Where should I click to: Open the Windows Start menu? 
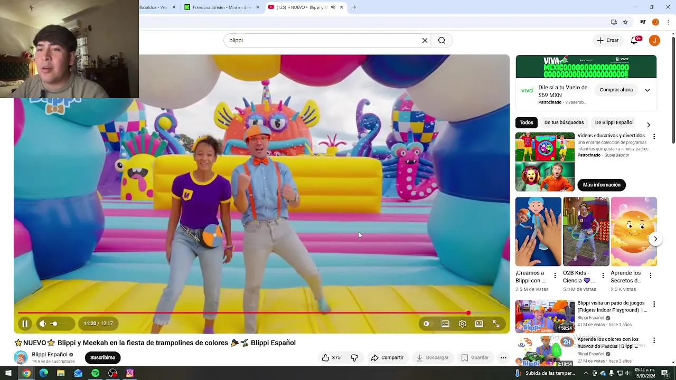tap(9, 373)
